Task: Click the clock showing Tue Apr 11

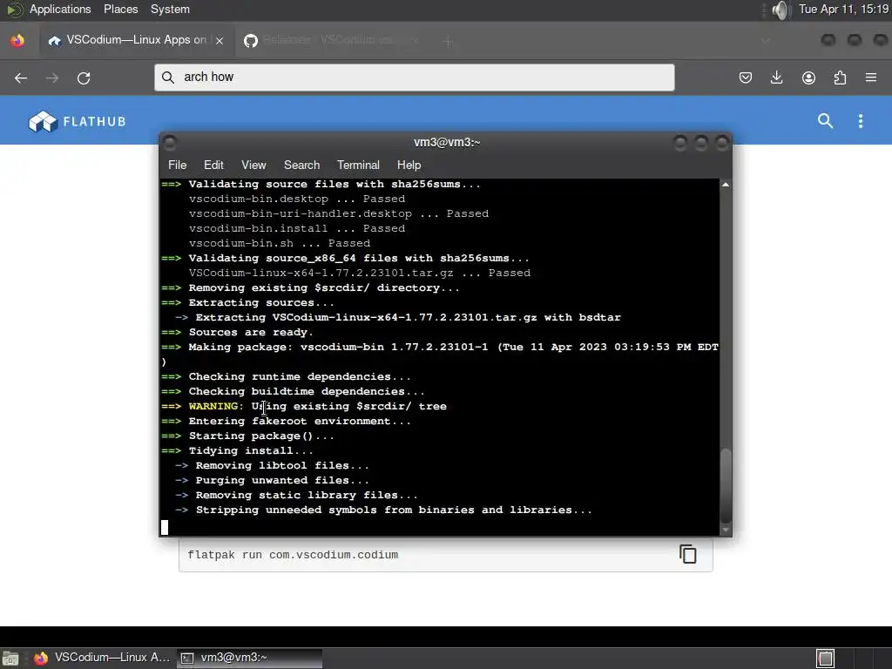Action: click(x=843, y=9)
